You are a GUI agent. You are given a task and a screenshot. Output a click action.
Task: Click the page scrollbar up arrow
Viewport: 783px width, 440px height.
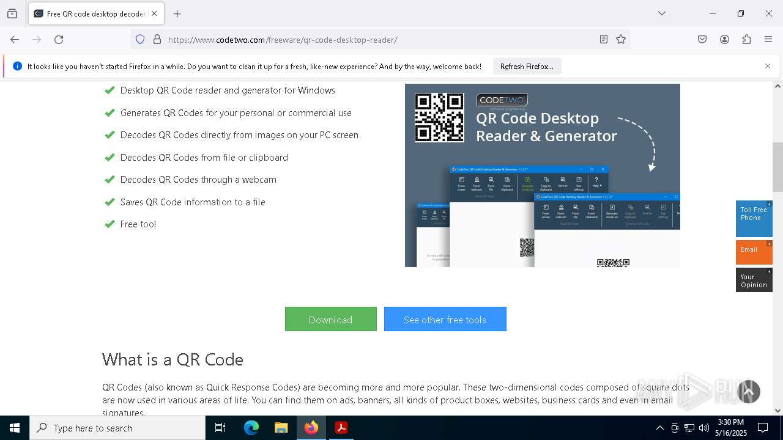click(777, 86)
